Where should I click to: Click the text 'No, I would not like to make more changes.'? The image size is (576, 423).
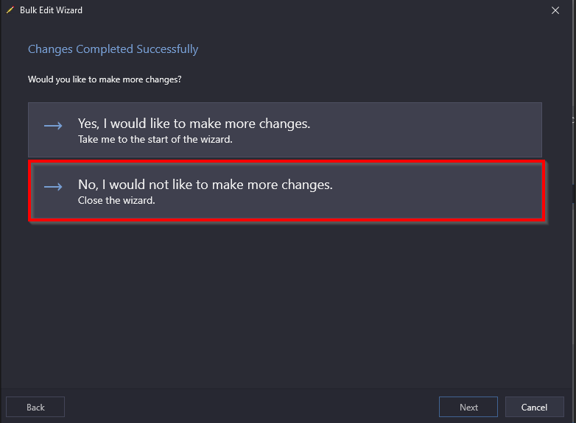(206, 185)
